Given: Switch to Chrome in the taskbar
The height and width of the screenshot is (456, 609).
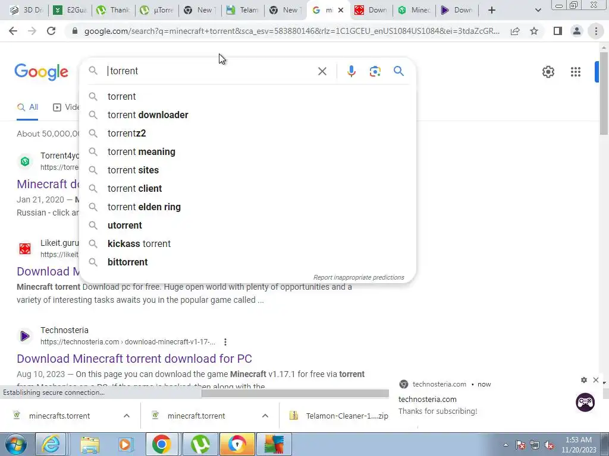Looking at the screenshot, I should point(162,444).
